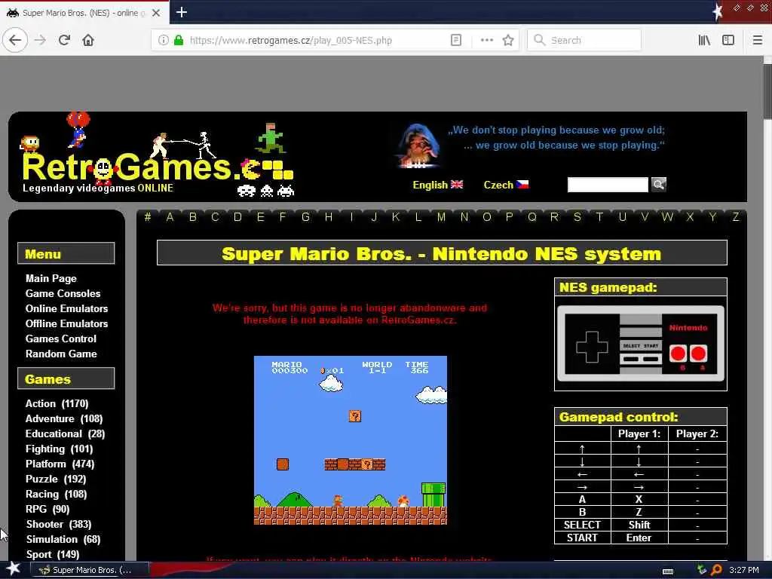Browse the Action (1170) category
Viewport: 772px width, 579px height.
coord(57,404)
